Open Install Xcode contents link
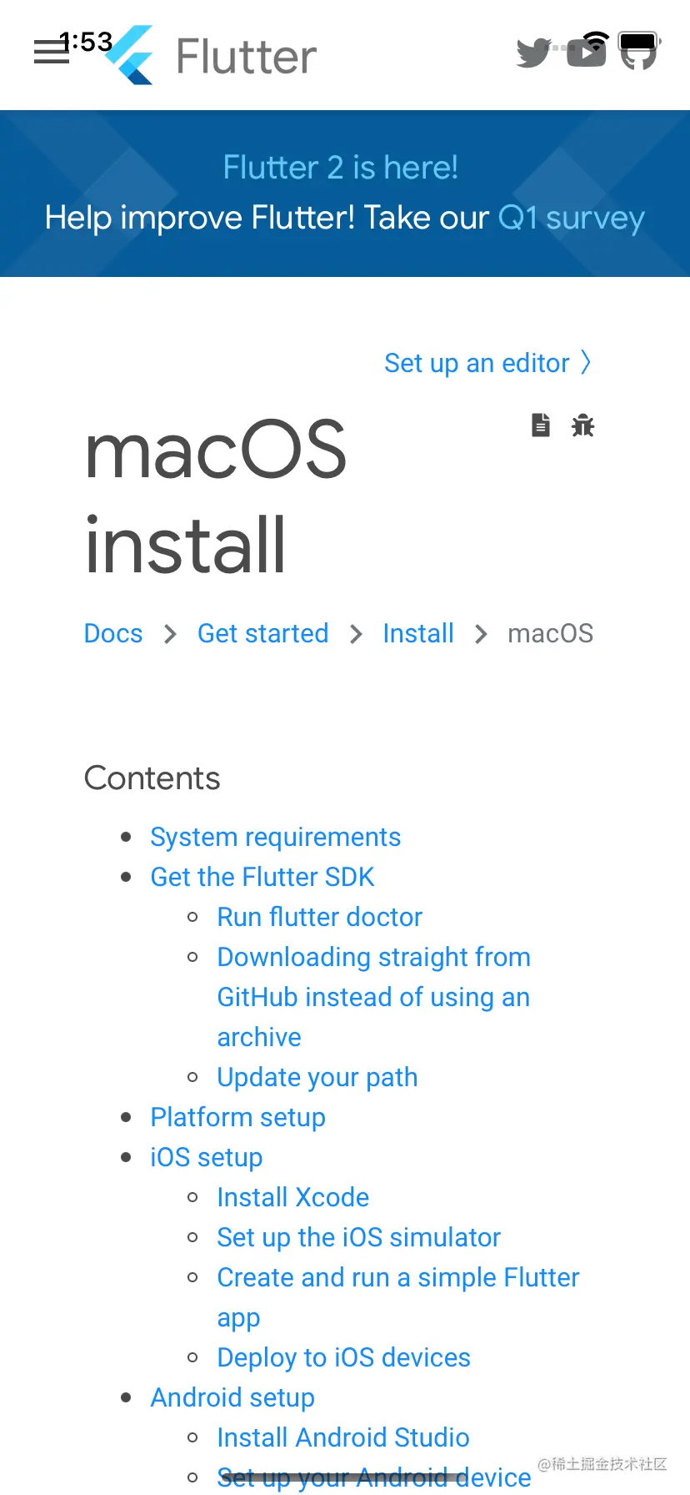 293,1197
